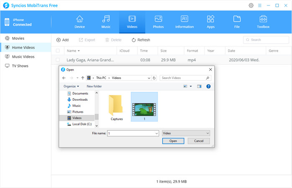Viewport: 292px width, 188px height.
Task: Open the File tab
Action: [237, 22]
